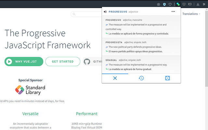208x130 pixels.
Task: Click the PROGRESSIVE headword in popup
Action: tap(118, 12)
